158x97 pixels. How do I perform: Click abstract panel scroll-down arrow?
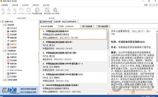point(157,92)
